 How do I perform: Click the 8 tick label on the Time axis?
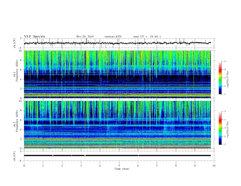[176, 166]
